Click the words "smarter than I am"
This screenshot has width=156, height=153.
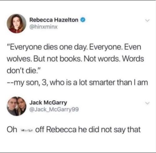119,83
